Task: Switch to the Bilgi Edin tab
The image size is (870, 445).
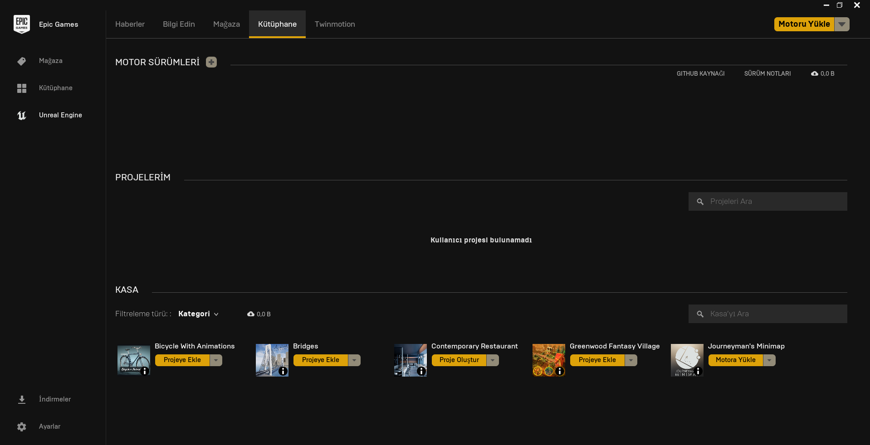Action: click(179, 24)
